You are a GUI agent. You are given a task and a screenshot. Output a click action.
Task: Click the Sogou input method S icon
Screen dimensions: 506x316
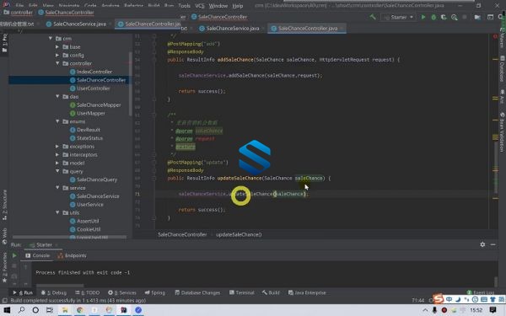pos(438,299)
